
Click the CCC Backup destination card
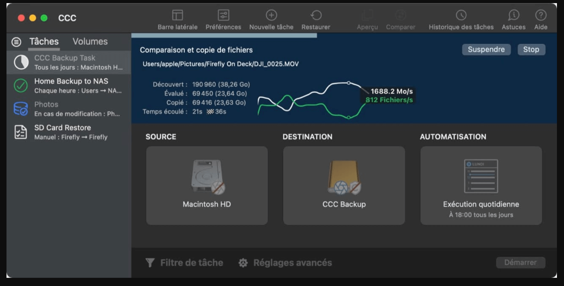[344, 186]
